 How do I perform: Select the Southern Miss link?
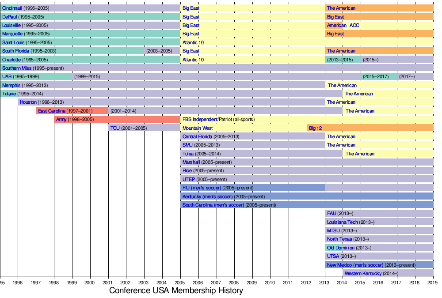16,68
